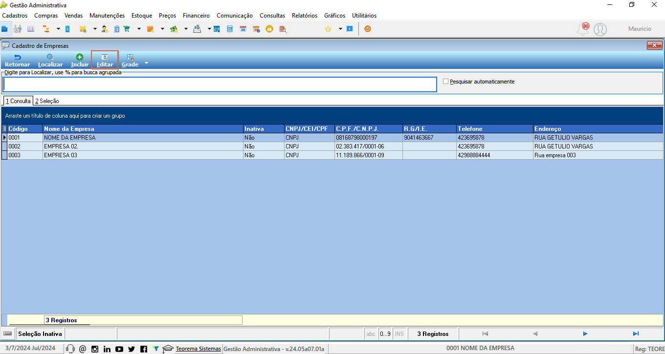Open the calculator icon in toolbar
Viewport: 665px width, 354px height.
(230, 29)
